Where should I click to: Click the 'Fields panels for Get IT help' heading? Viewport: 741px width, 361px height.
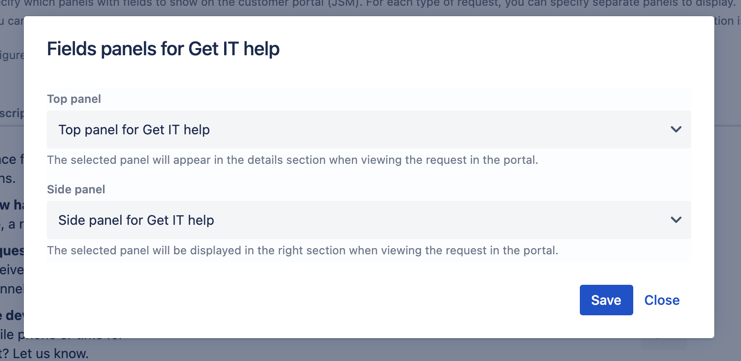coord(163,49)
